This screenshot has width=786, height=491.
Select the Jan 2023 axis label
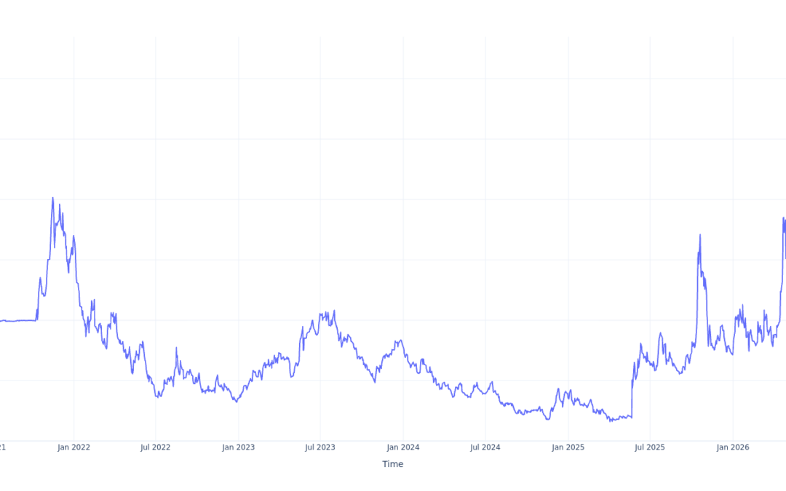[x=238, y=447]
